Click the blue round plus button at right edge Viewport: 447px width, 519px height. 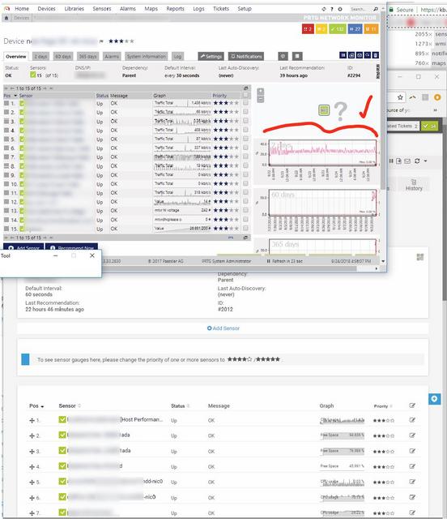(x=434, y=399)
